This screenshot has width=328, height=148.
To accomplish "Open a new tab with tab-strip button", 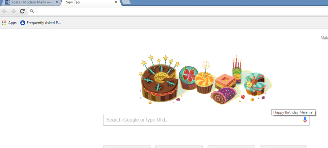I will tap(126, 2).
